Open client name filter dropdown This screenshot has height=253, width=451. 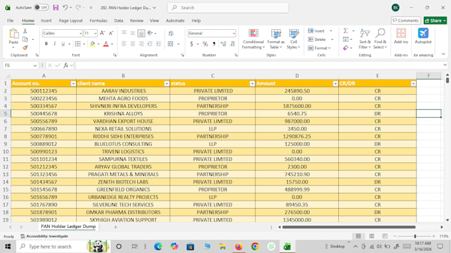tap(166, 83)
